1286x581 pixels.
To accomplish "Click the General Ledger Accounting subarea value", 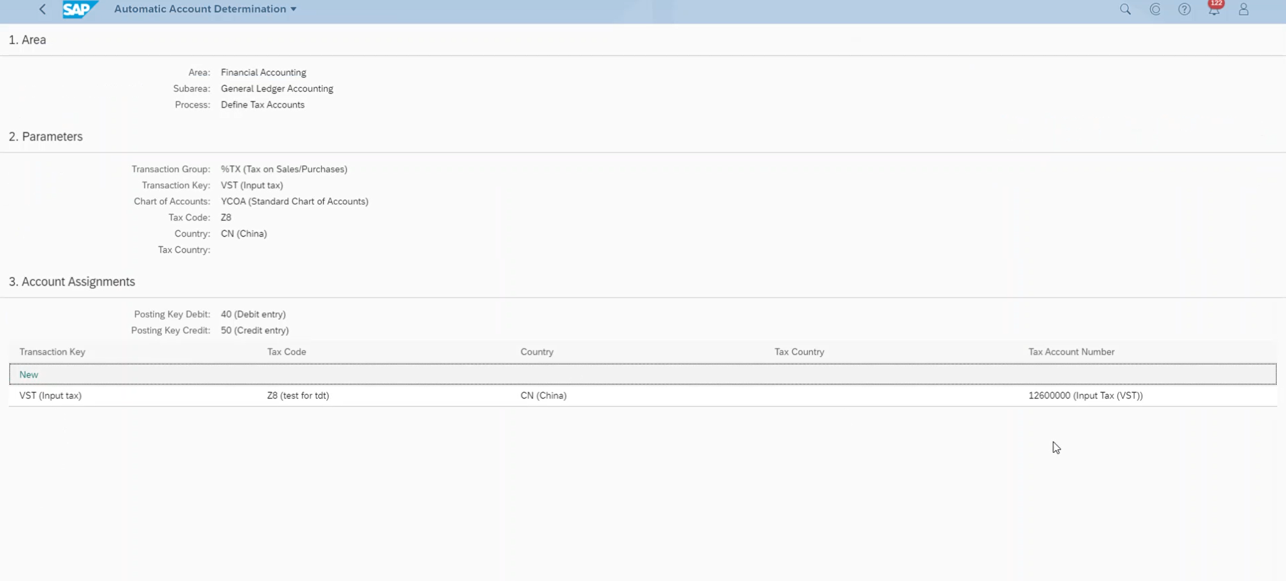I will click(x=277, y=89).
